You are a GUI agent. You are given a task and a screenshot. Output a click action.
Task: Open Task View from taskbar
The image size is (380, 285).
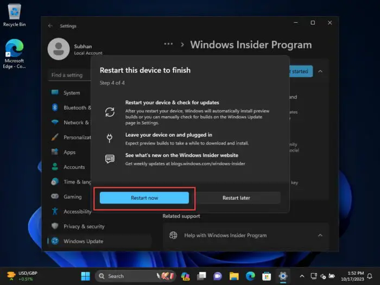201,276
